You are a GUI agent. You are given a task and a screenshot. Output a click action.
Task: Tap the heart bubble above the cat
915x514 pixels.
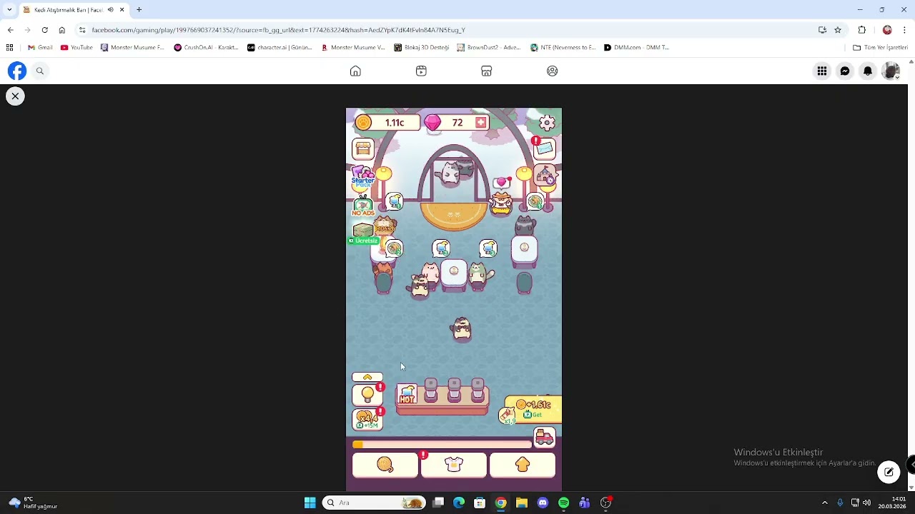coord(502,183)
